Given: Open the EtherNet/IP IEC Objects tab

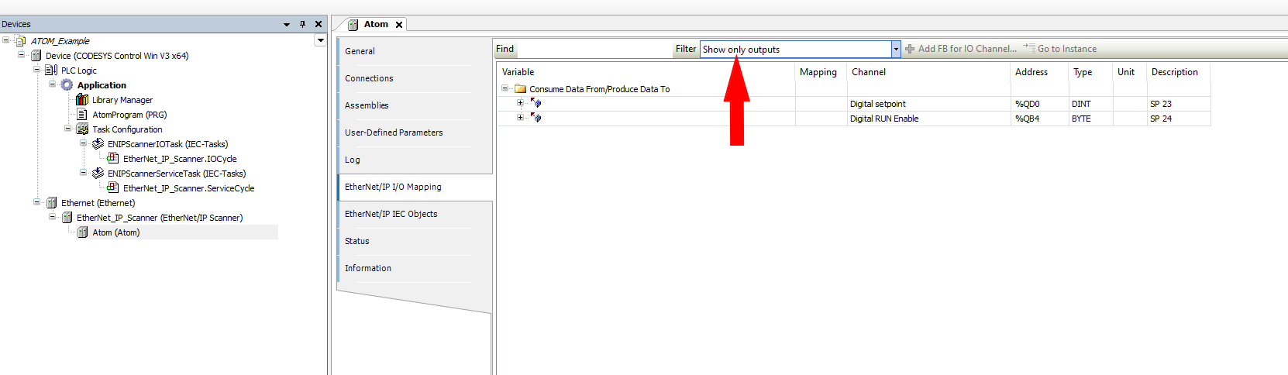Looking at the screenshot, I should click(415, 214).
